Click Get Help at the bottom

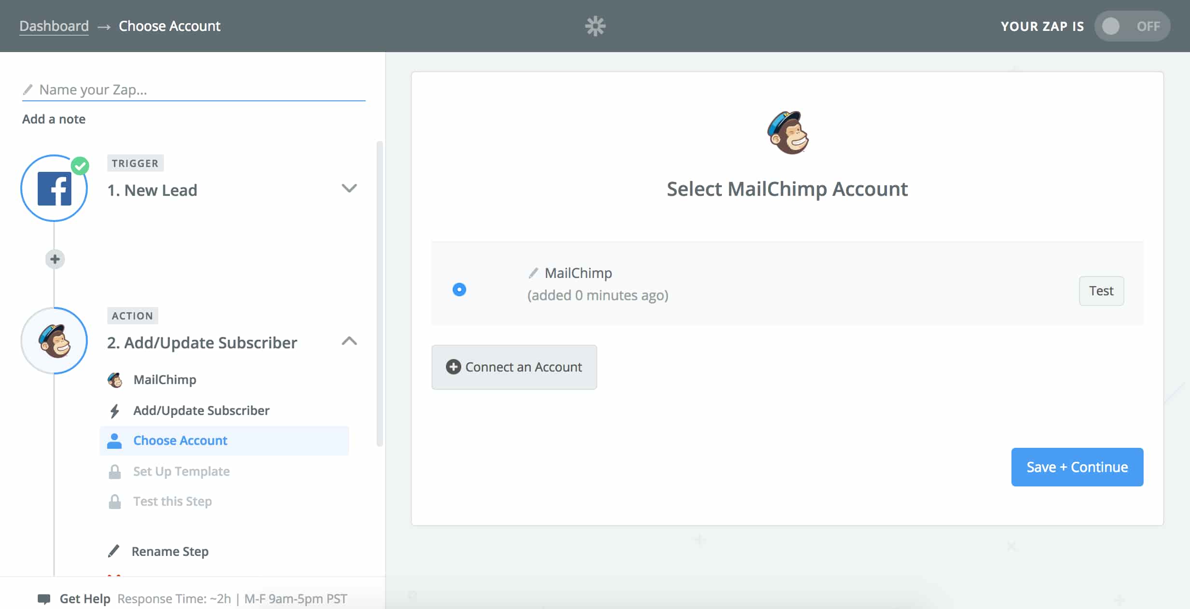85,599
